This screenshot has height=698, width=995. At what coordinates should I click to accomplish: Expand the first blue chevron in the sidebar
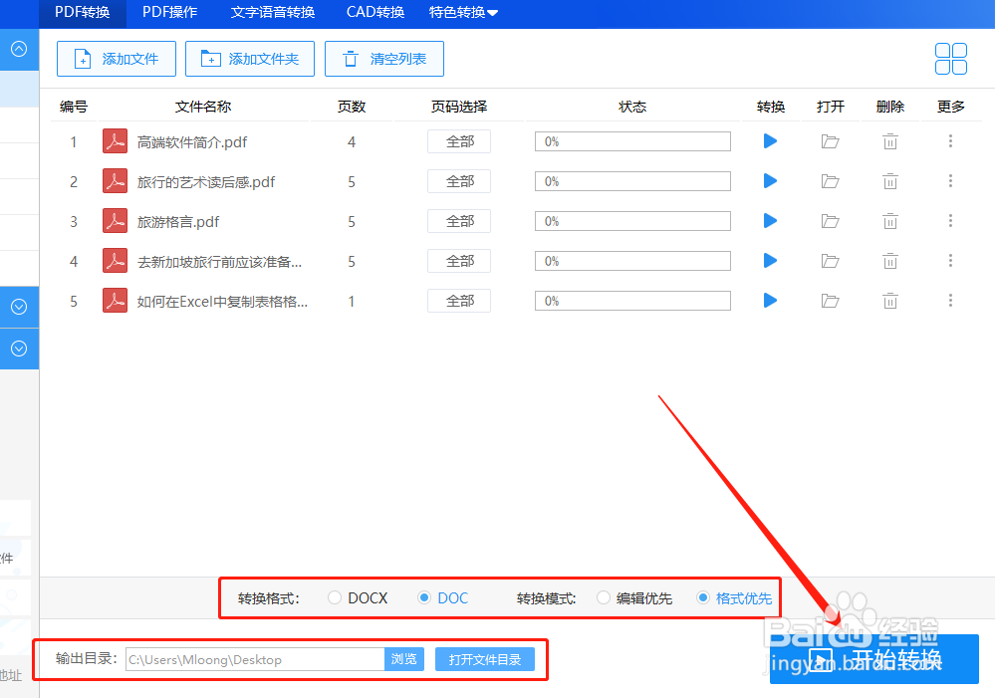(x=19, y=307)
